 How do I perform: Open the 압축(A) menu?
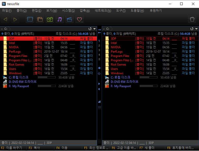[85, 10]
